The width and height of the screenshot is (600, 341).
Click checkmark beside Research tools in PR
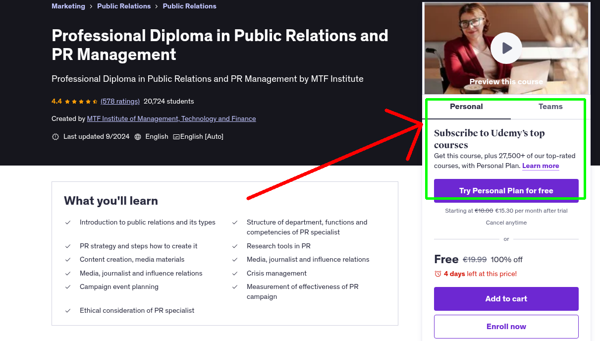click(x=235, y=246)
